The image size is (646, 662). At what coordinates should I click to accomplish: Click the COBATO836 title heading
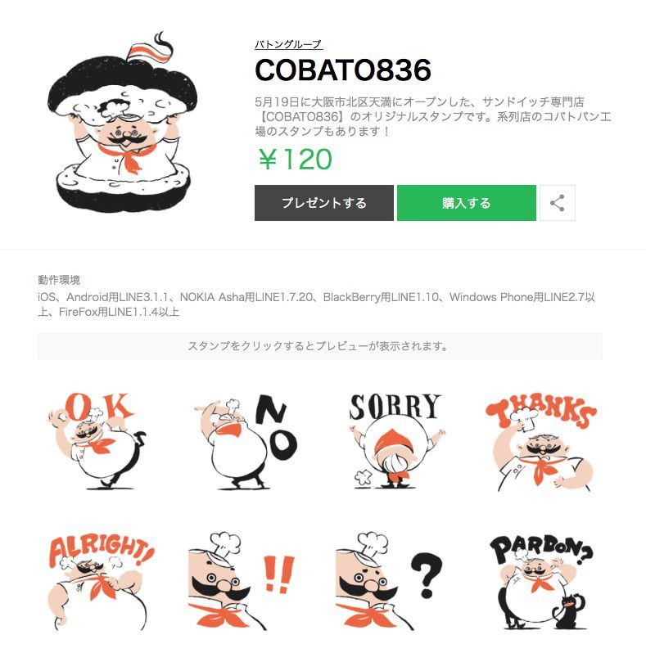[343, 70]
